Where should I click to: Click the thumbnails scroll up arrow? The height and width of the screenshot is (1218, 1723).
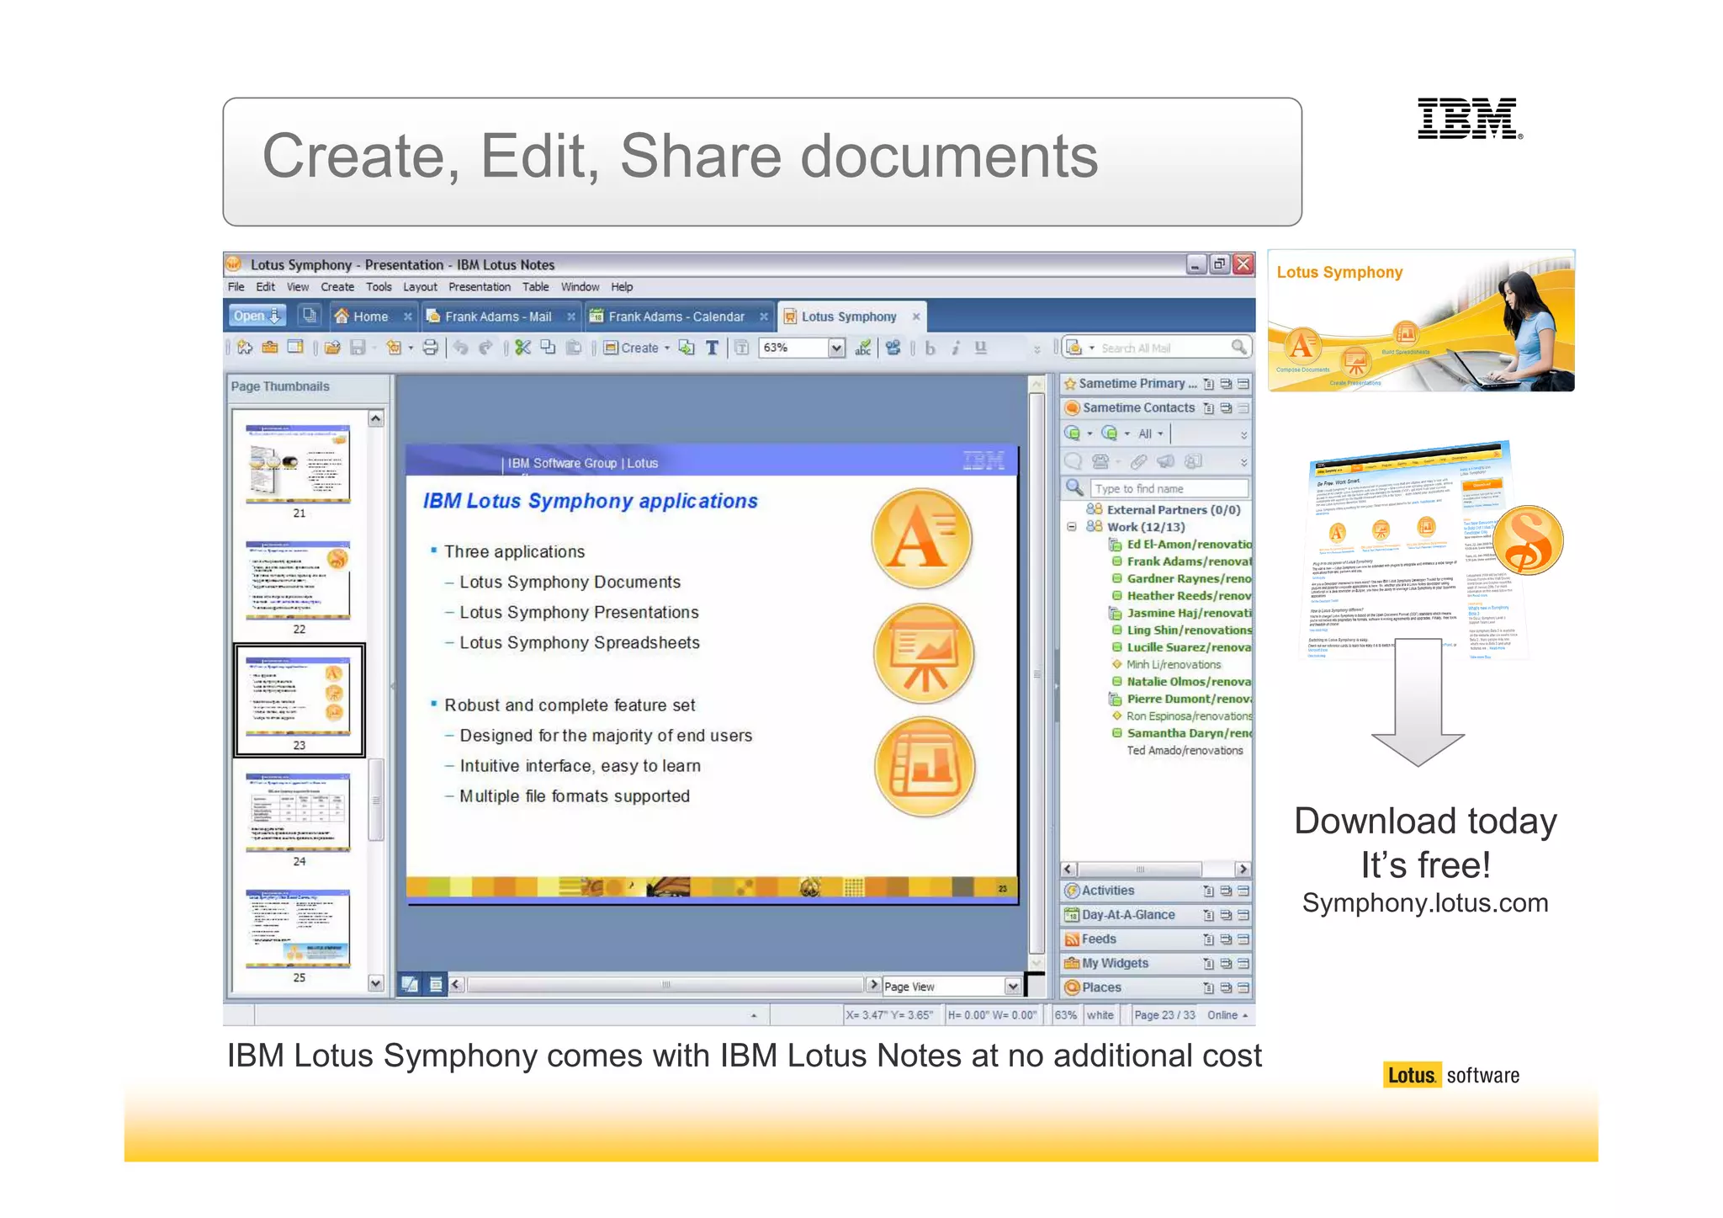[x=376, y=418]
